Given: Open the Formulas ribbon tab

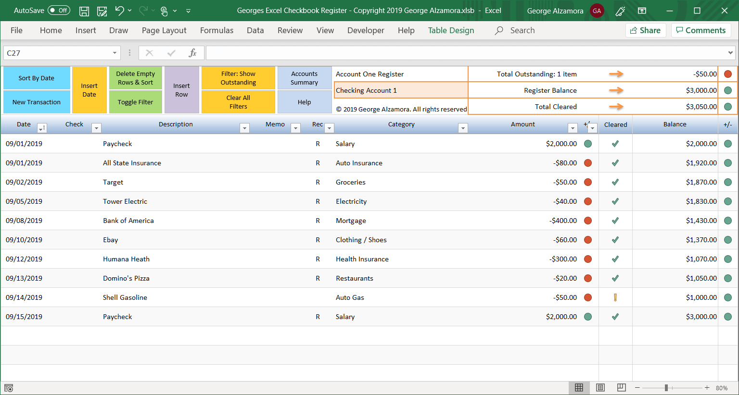Looking at the screenshot, I should click(x=217, y=30).
